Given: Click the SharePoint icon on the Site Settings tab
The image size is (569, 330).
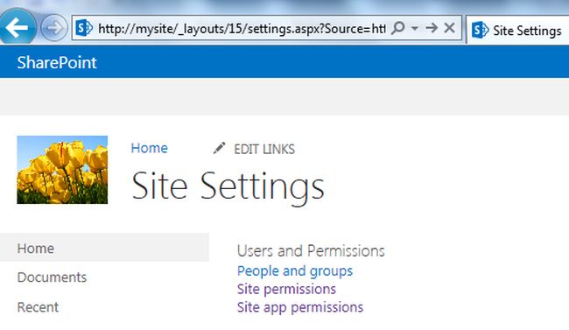Looking at the screenshot, I should point(480,30).
